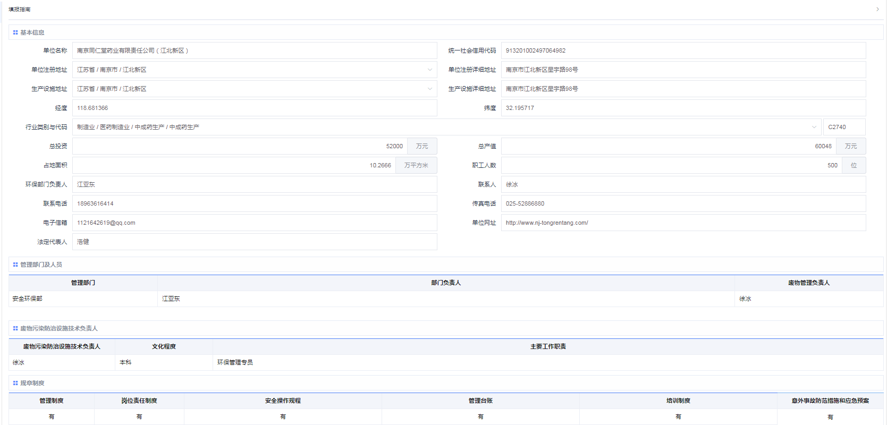The height and width of the screenshot is (425, 887).
Task: Click the 经度 input field
Action: pos(254,108)
